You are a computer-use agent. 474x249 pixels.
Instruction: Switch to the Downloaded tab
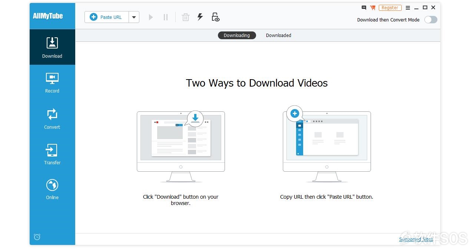279,35
